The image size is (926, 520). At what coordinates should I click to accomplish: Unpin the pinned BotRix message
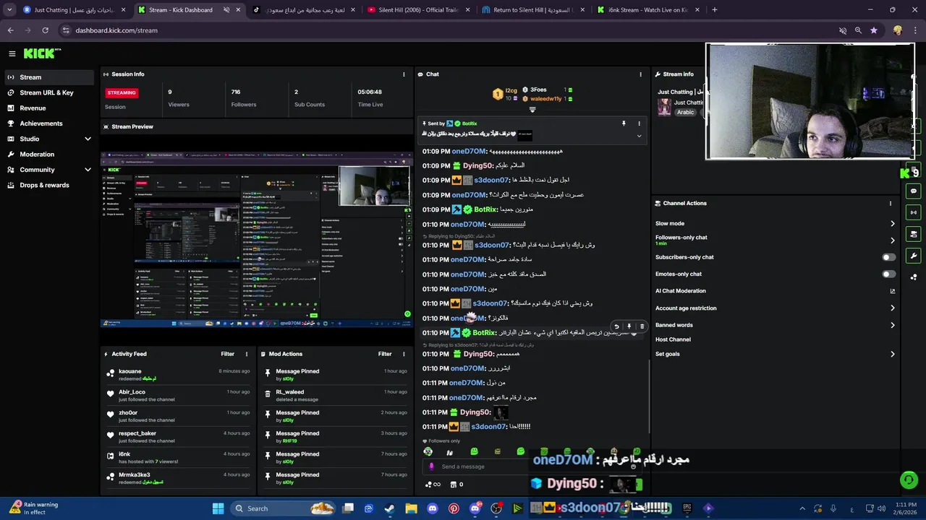[x=624, y=123]
